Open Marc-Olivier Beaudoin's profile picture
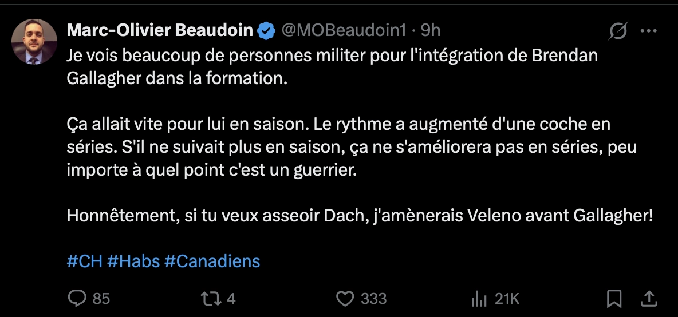The height and width of the screenshot is (317, 678). point(34,42)
